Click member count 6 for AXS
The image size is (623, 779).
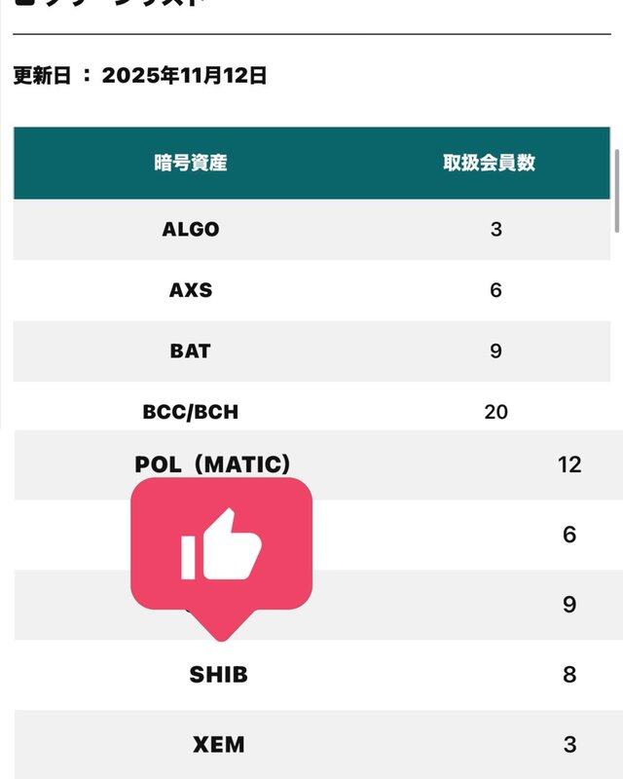pos(495,290)
